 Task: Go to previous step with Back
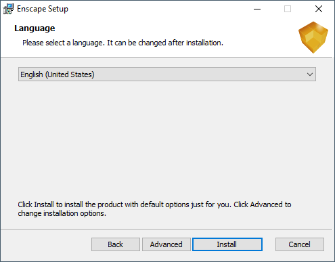[x=116, y=244]
